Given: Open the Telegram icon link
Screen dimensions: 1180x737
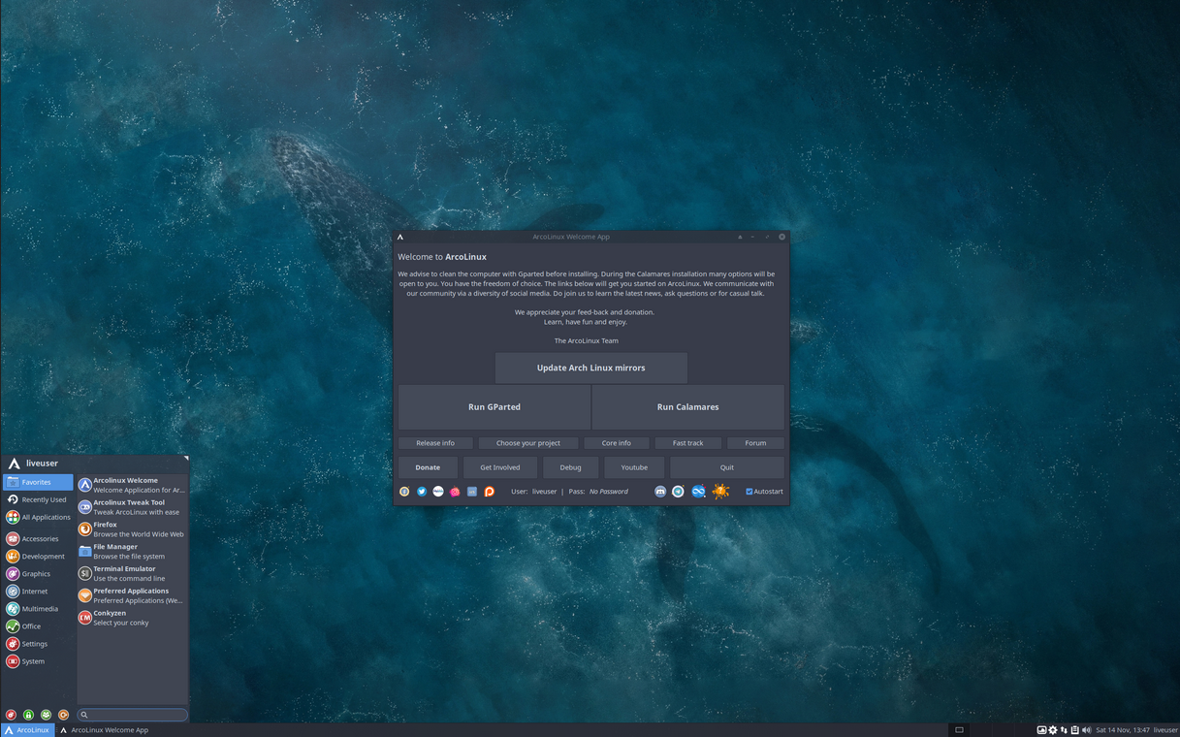Looking at the screenshot, I should point(678,492).
